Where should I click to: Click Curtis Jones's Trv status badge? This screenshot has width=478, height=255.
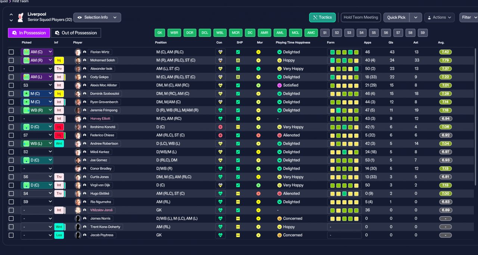coord(59,177)
